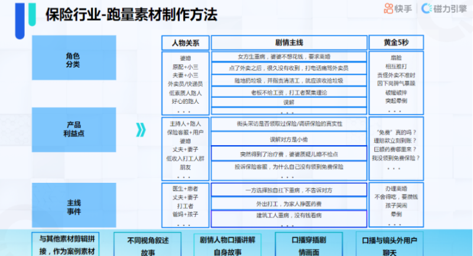
Task: Click the text 办理离婚
Action: pos(396,189)
